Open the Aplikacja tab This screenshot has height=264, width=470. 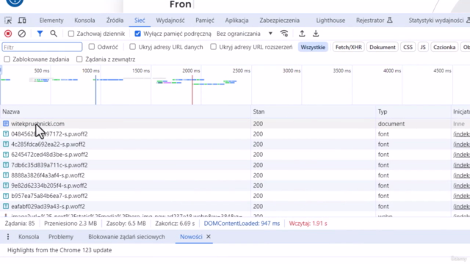tap(236, 21)
